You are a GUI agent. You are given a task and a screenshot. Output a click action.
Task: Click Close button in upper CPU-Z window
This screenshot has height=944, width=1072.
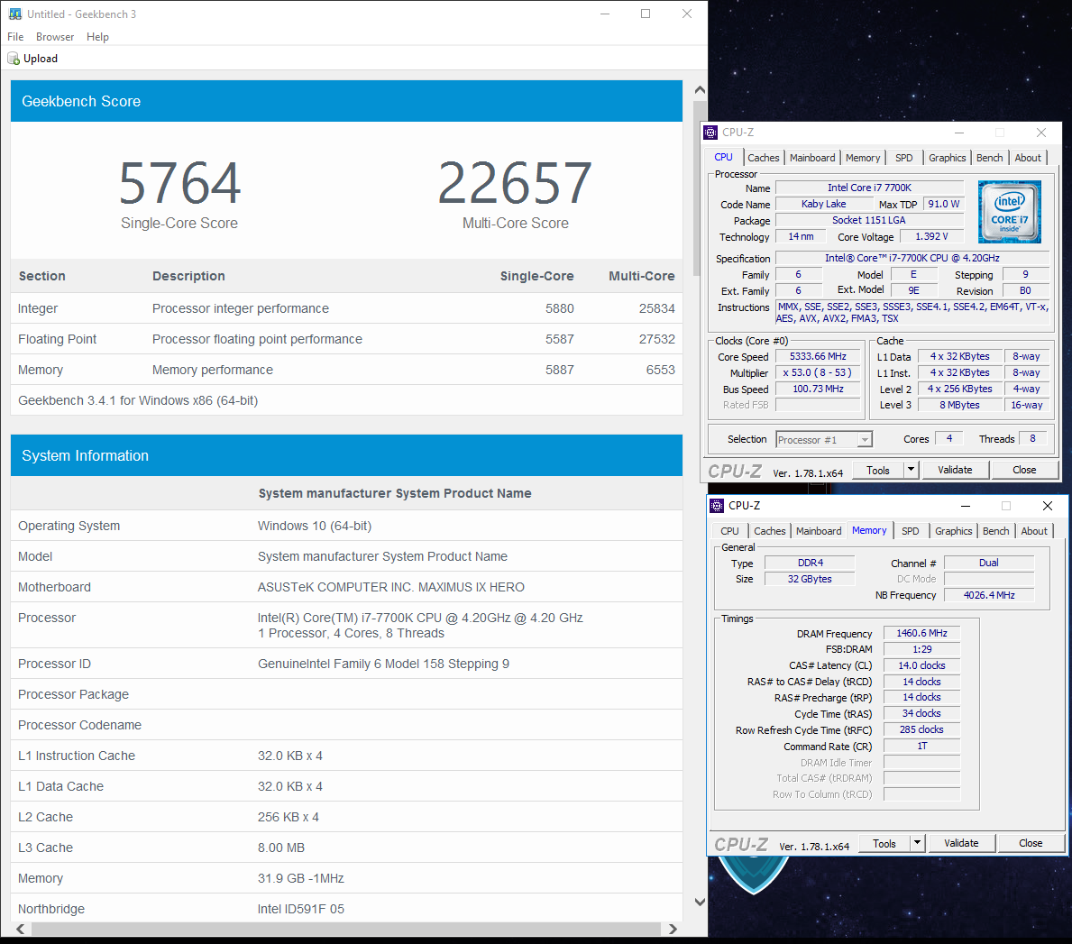coord(1024,470)
